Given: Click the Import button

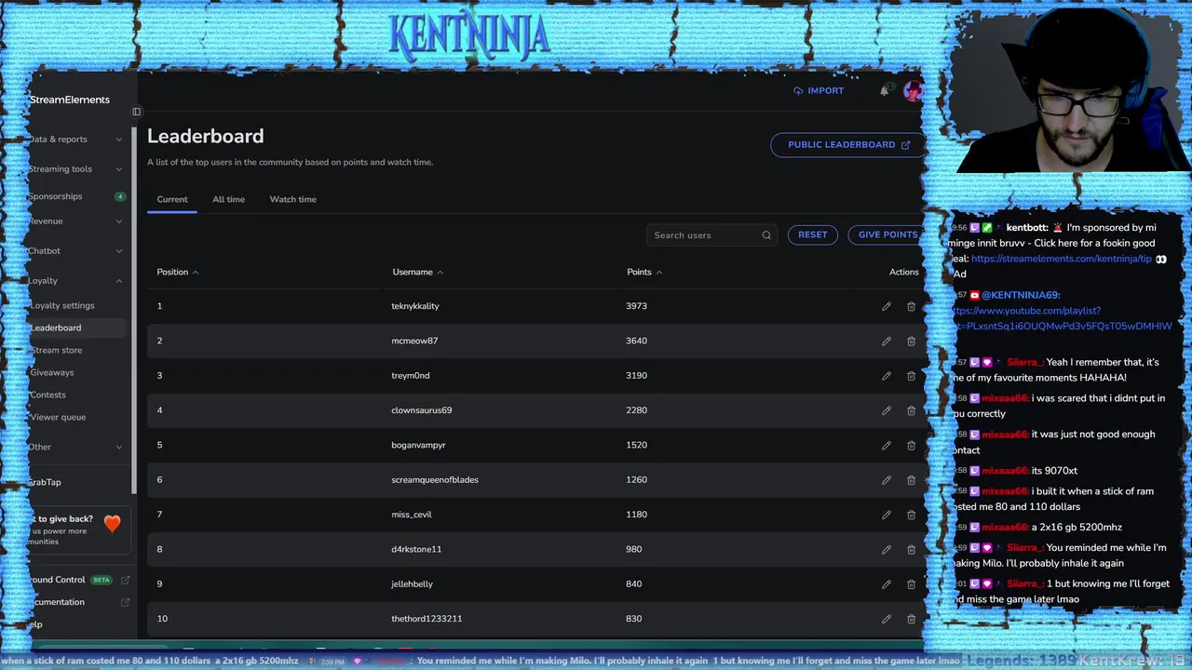Looking at the screenshot, I should (819, 91).
